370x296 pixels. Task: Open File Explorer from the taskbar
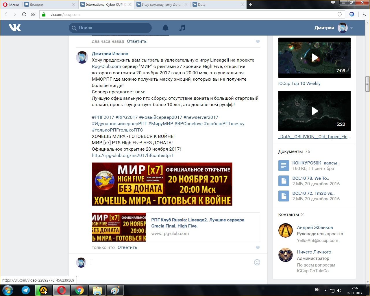pyautogui.click(x=97, y=290)
